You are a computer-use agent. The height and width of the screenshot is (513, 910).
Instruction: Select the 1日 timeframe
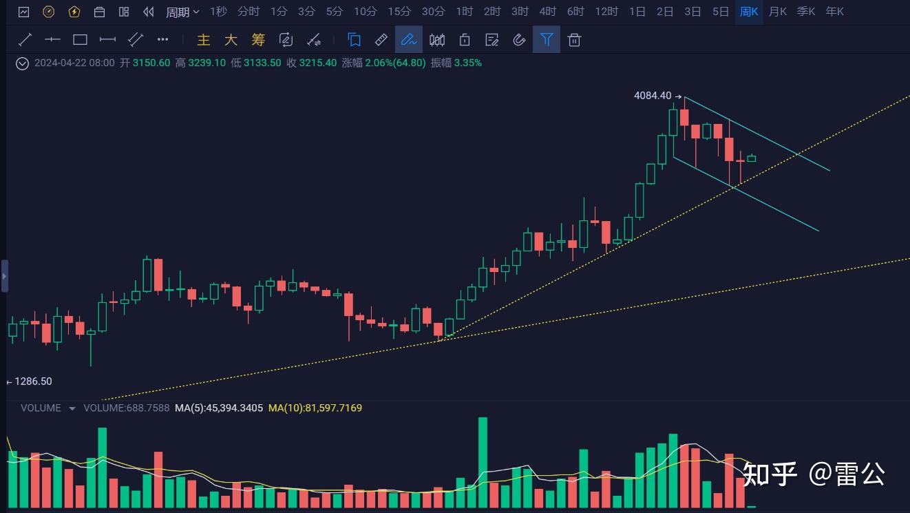[x=637, y=12]
